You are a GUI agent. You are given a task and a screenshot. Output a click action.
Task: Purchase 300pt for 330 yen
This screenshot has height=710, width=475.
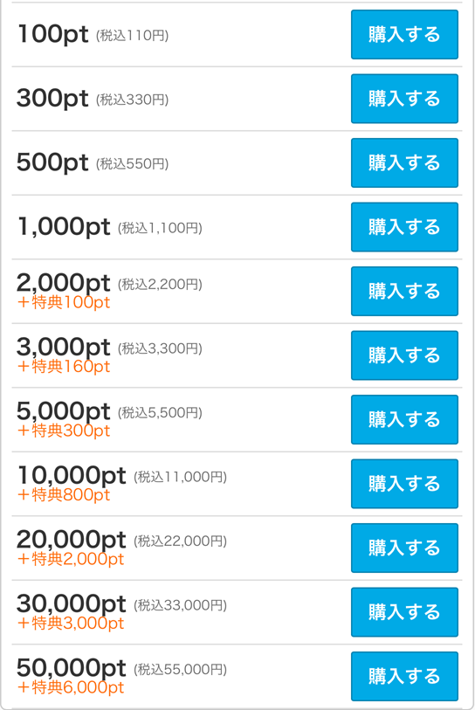404,99
